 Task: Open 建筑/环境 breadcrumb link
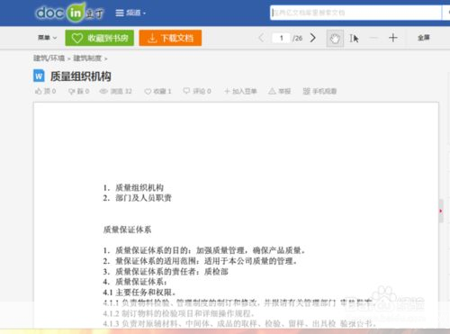[49, 59]
